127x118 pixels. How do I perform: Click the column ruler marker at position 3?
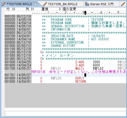tap(83, 13)
